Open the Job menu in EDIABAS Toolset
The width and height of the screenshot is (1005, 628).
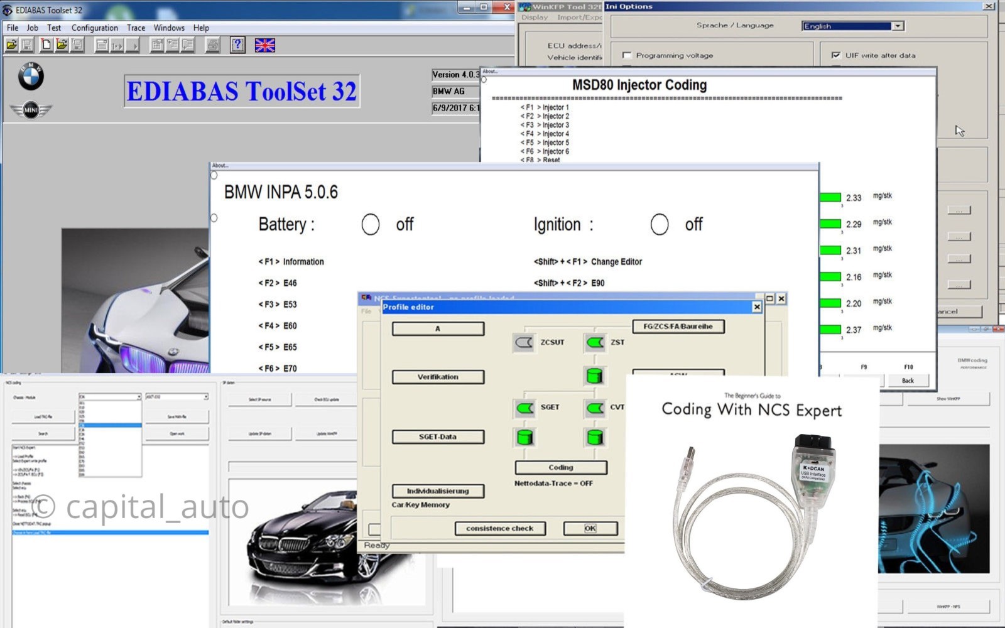pyautogui.click(x=32, y=28)
